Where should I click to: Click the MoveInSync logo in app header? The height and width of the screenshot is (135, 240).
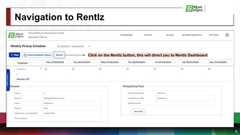tap(16, 35)
